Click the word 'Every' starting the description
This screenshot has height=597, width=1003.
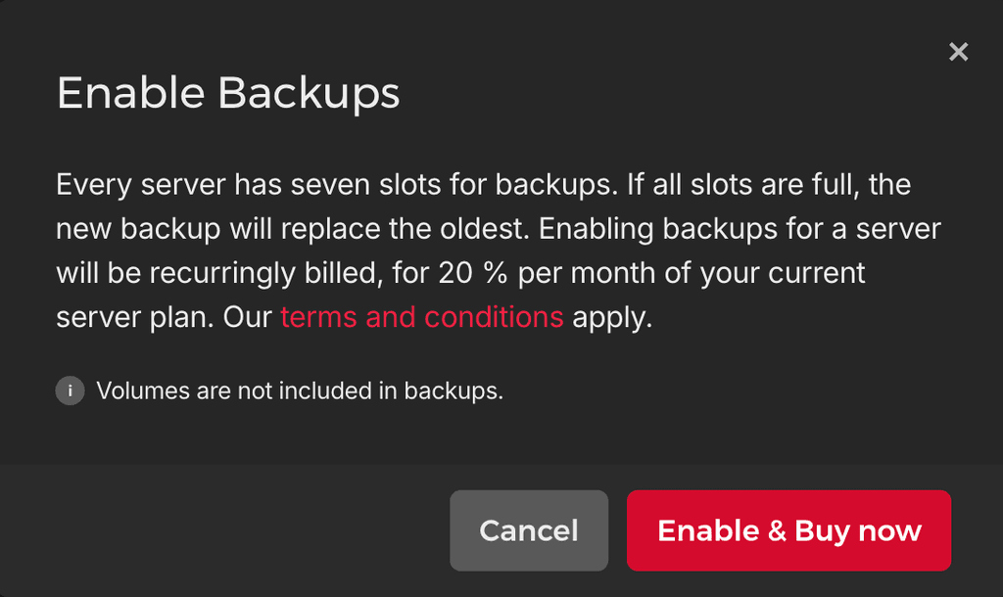[x=94, y=184]
